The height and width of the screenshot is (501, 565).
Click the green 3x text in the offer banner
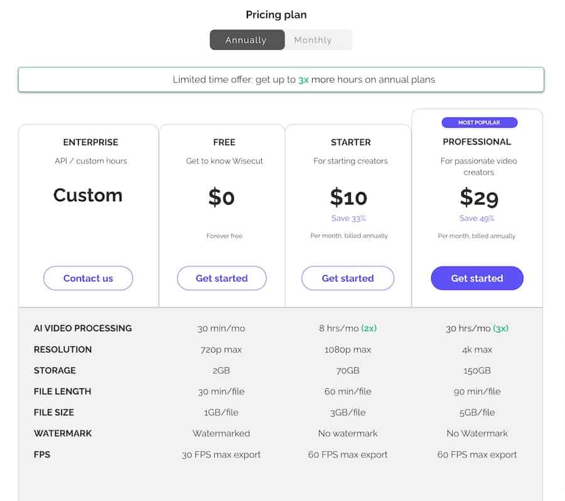coord(304,80)
